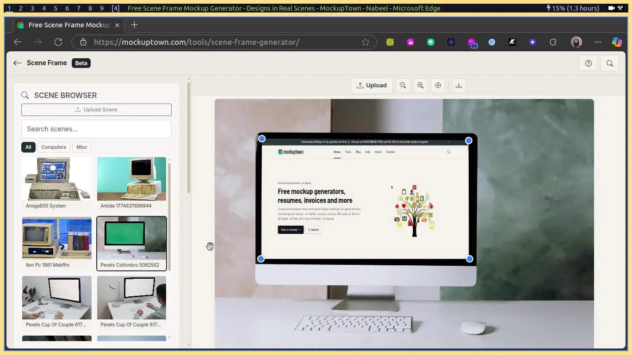This screenshot has width=632, height=355.
Task: Open the extension with the 66 badge
Action: click(472, 43)
